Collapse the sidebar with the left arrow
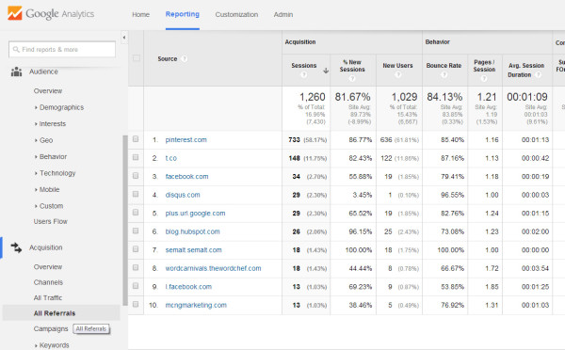Viewport: 565px width, 350px height. coord(124,38)
